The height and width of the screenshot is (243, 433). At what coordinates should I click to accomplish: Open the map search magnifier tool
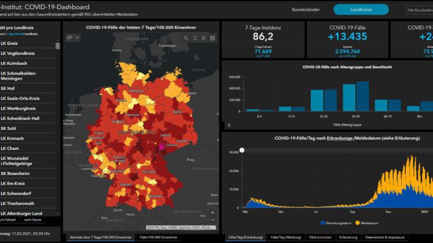coord(186,38)
